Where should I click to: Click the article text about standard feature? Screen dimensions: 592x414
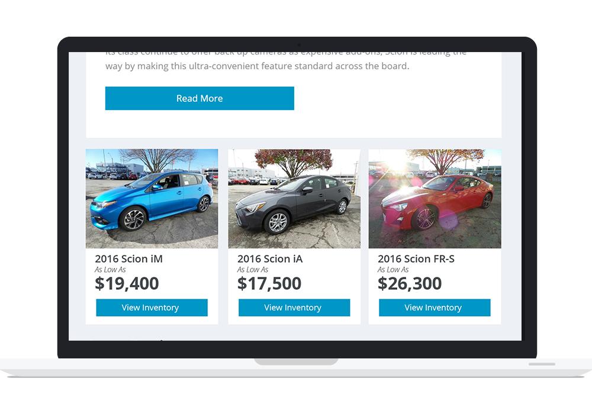point(257,66)
